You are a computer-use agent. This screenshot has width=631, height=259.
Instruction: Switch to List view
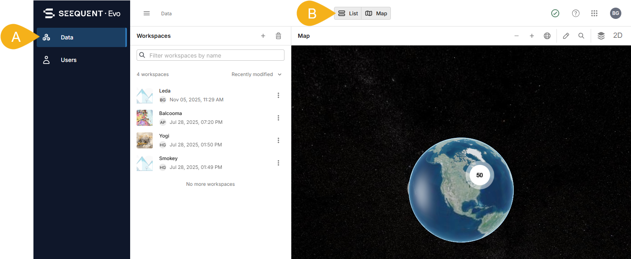(348, 13)
